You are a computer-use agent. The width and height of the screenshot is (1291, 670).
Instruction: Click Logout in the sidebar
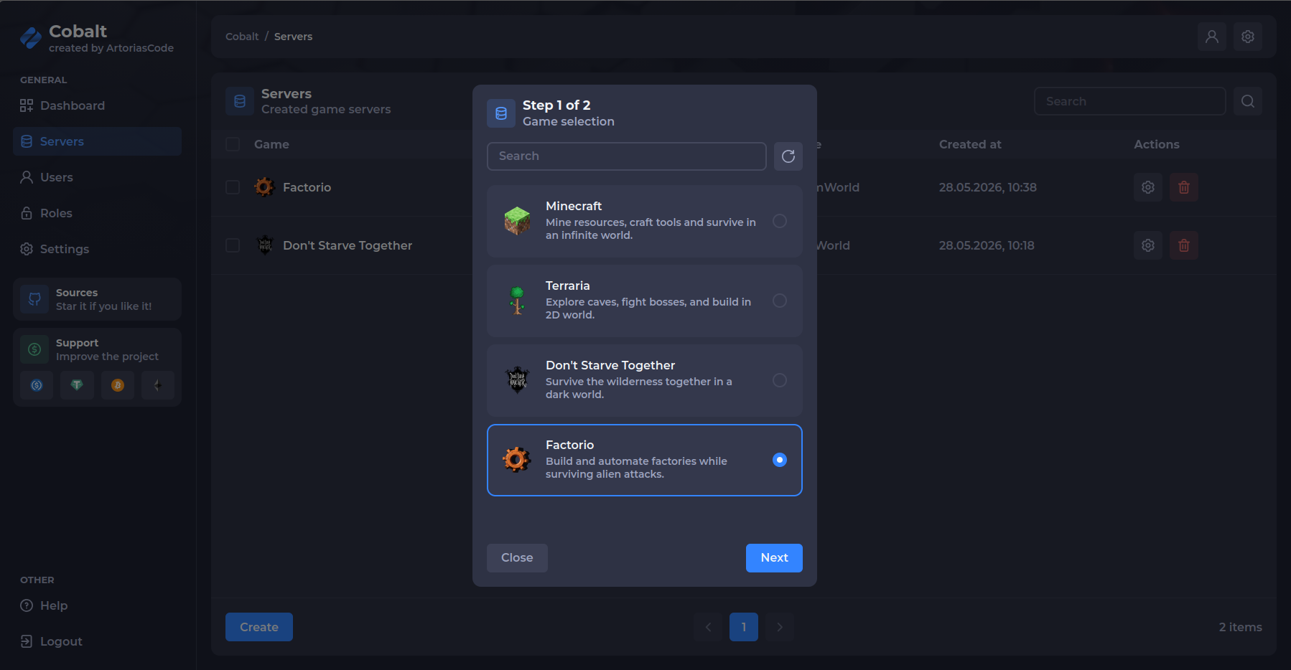coord(97,641)
